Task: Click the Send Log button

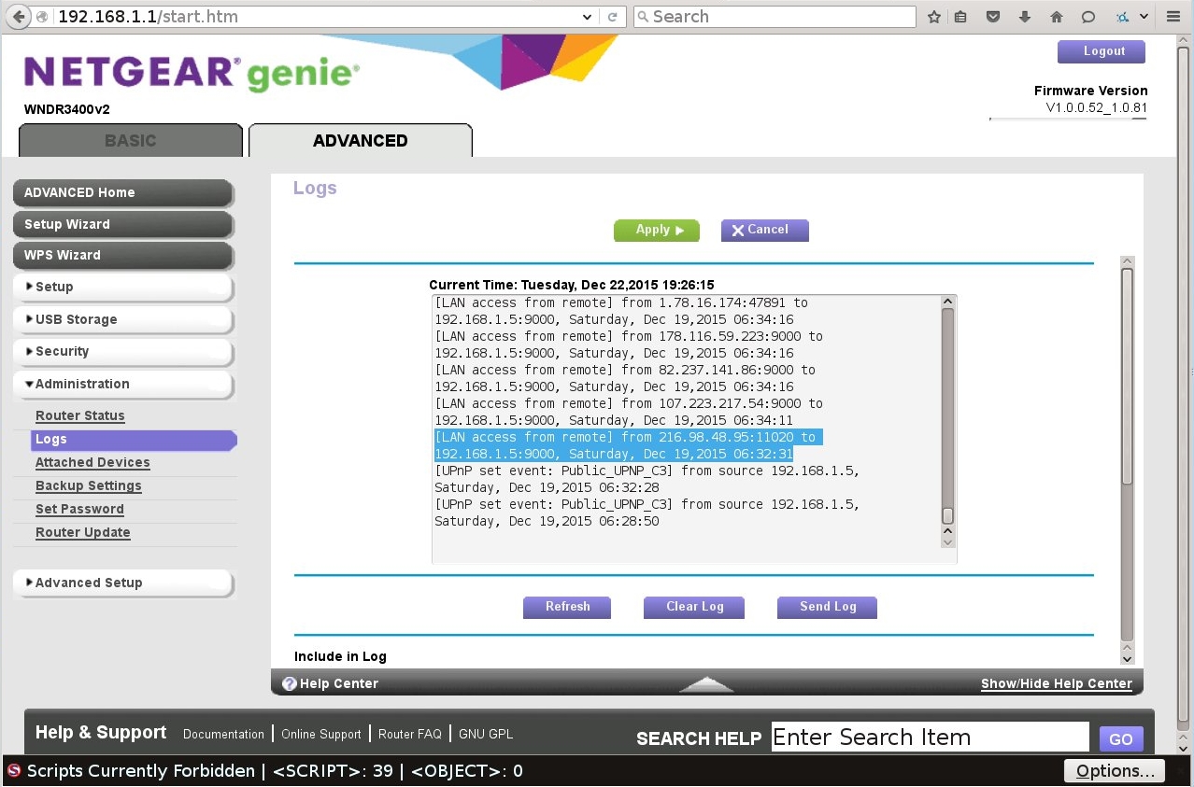Action: coord(828,607)
